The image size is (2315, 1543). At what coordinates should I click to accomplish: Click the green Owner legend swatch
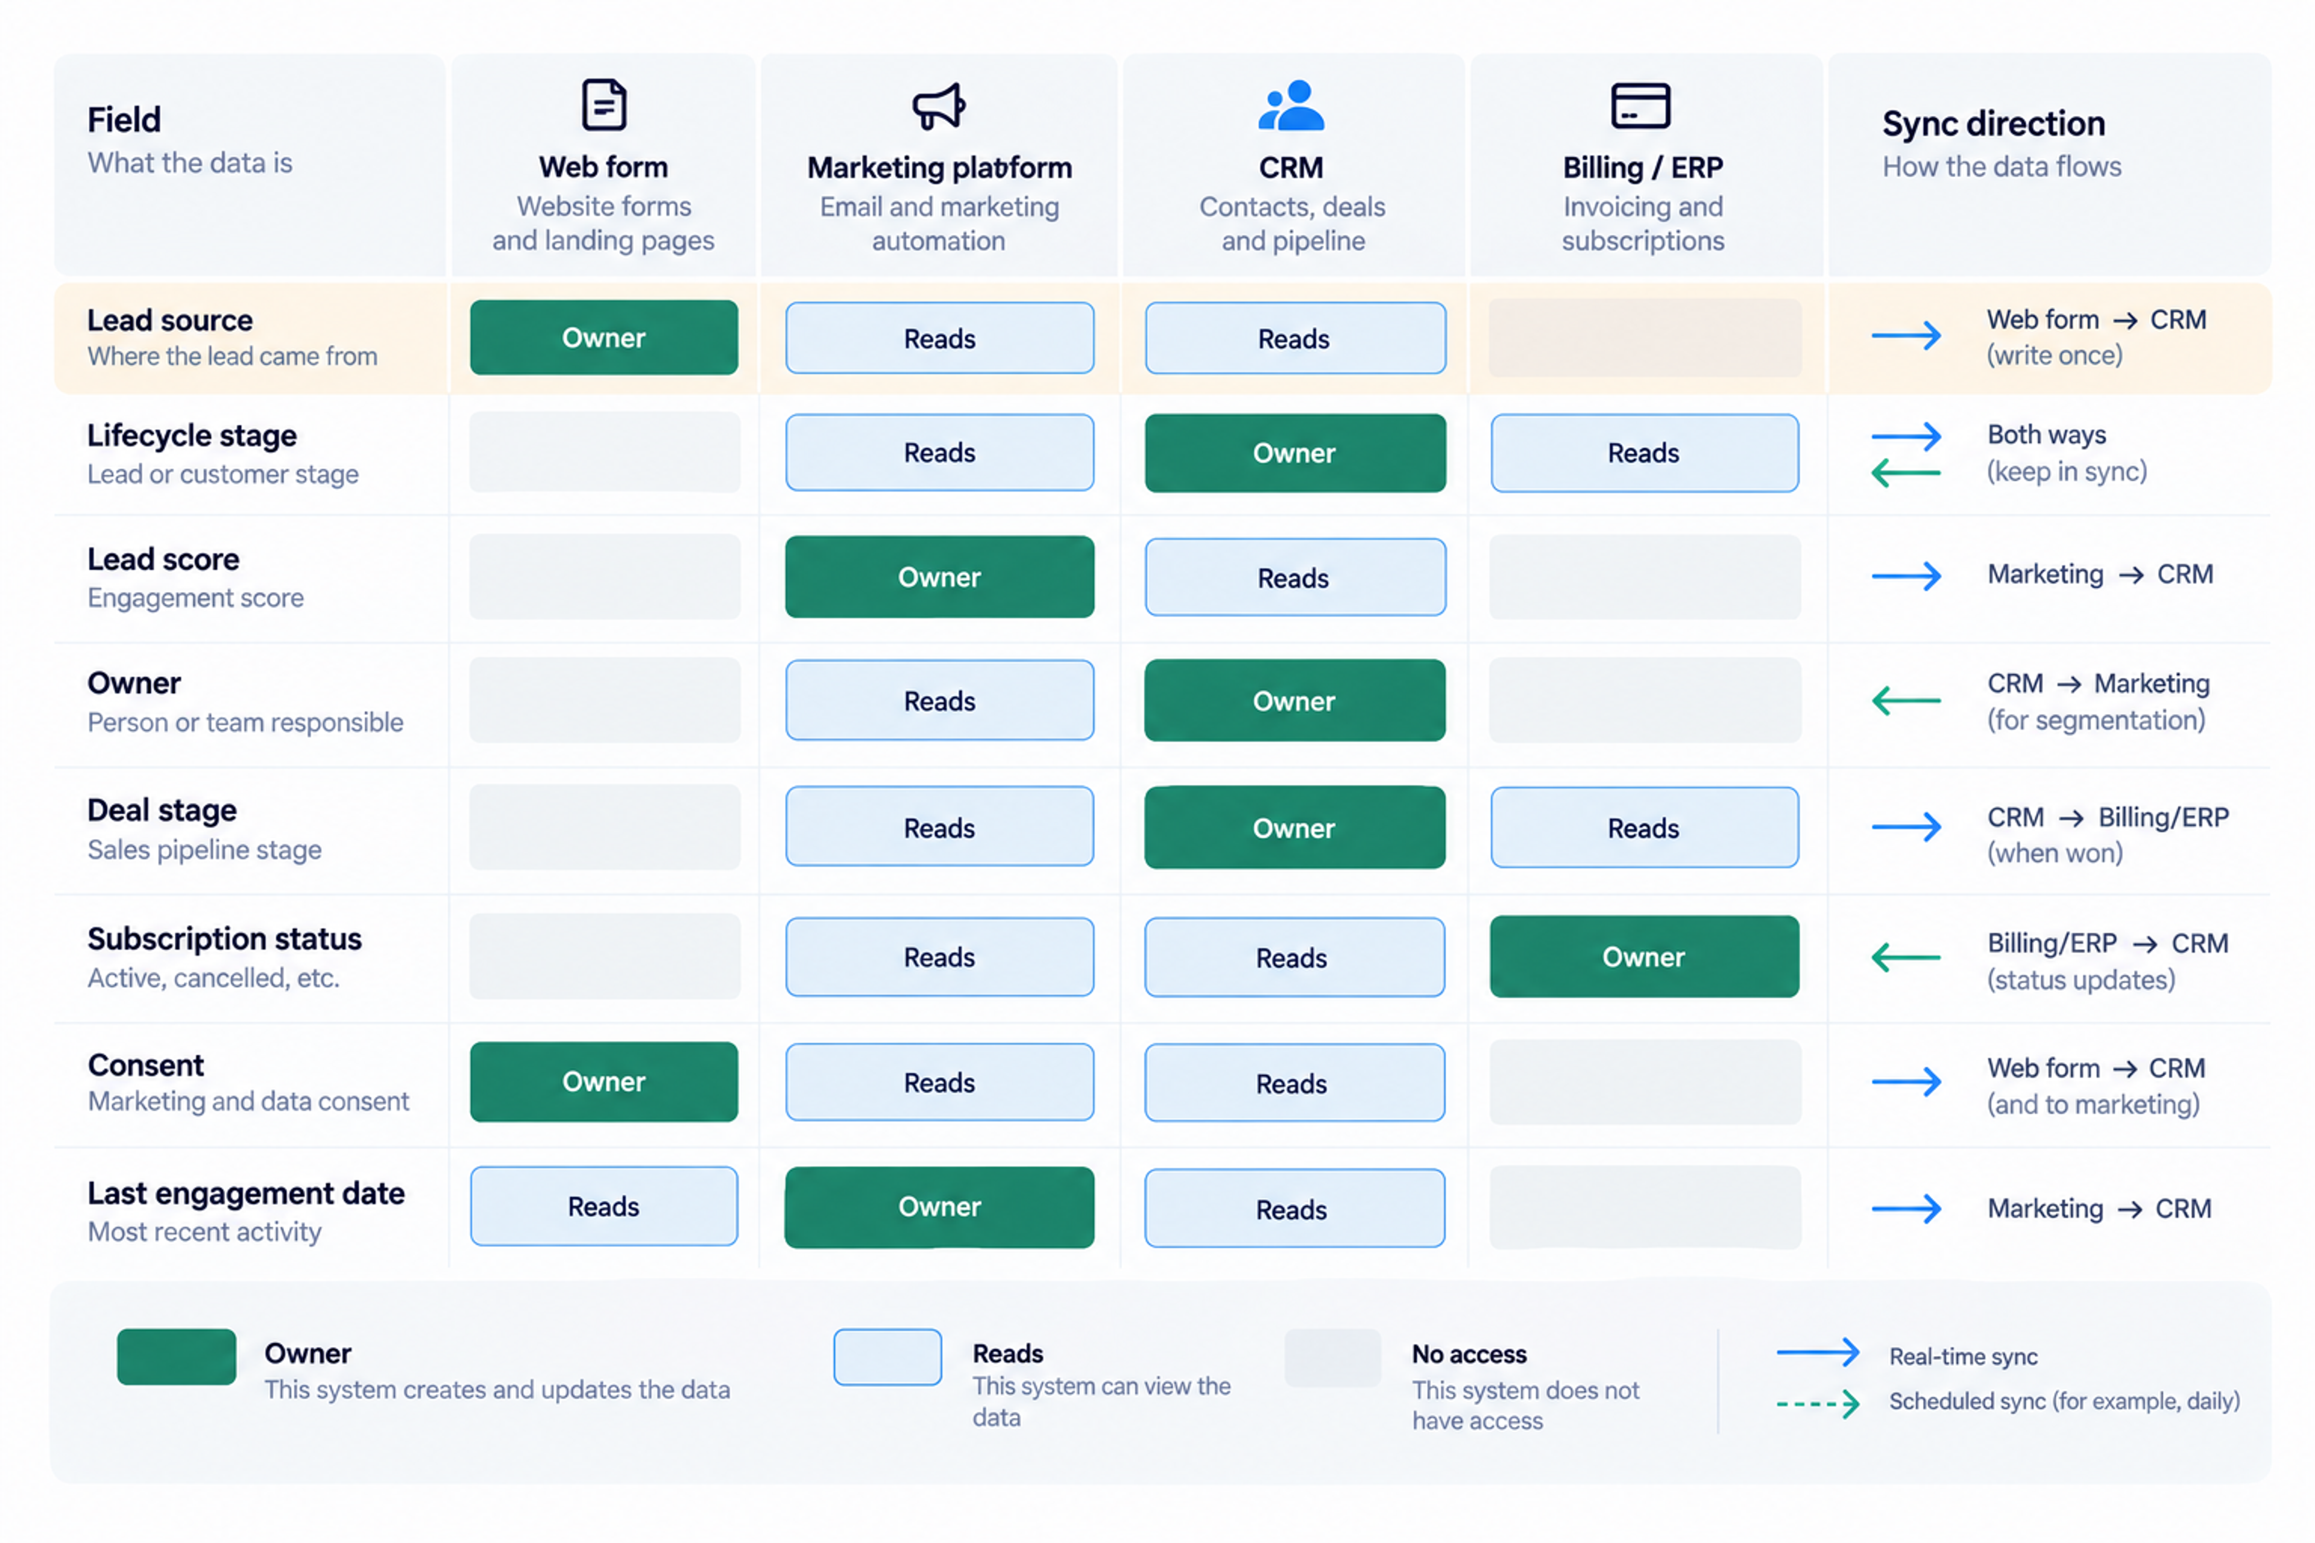(176, 1357)
